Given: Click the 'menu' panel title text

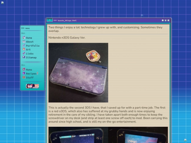Looking at the screenshot, I should click(x=27, y=28).
